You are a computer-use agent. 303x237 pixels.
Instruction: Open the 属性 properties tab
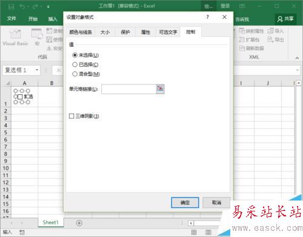[x=145, y=32]
